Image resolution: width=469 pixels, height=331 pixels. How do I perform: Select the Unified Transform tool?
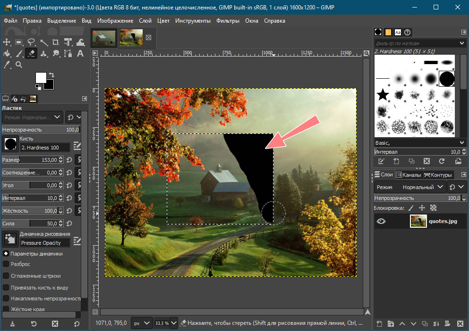coord(68,42)
